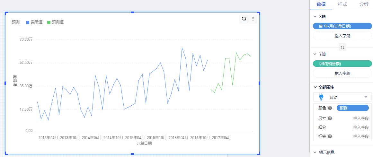The width and height of the screenshot is (373, 157).
Task: Collapse the X轴 section
Action: pyautogui.click(x=315, y=16)
